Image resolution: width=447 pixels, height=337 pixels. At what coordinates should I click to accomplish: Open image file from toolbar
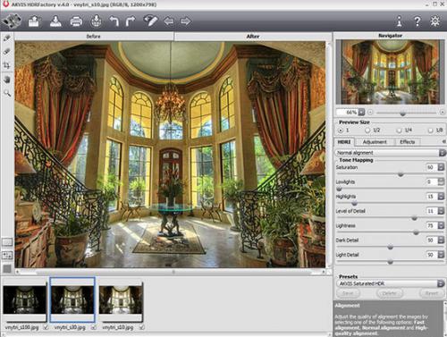[34, 21]
